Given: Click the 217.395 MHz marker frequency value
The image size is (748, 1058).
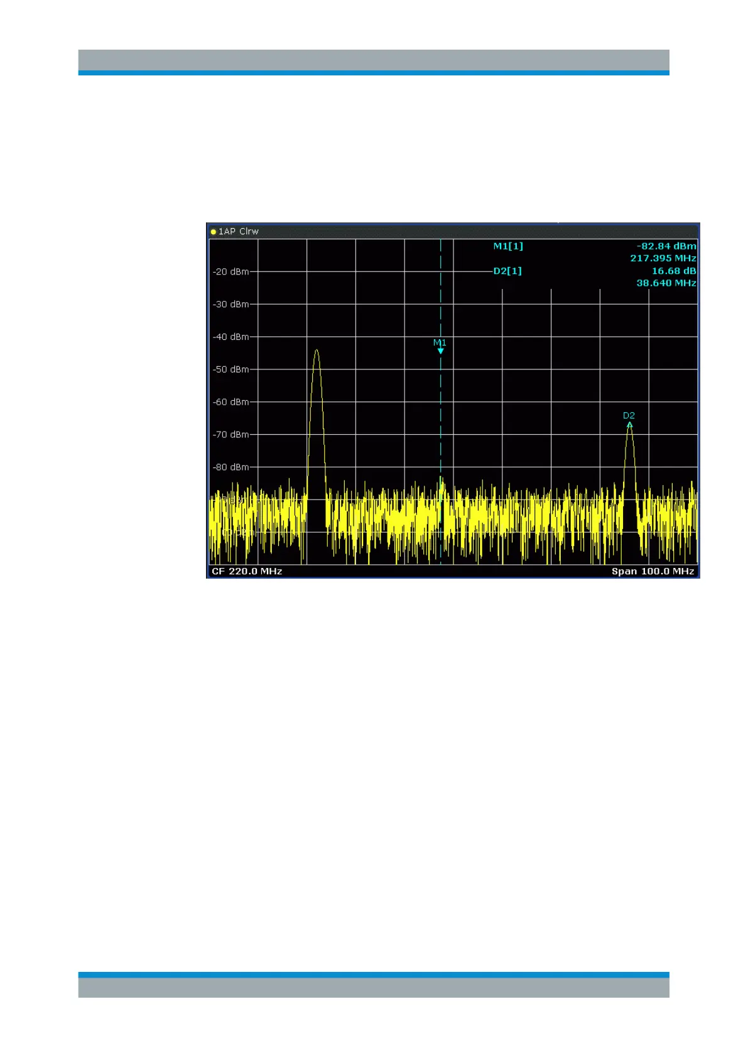Looking at the screenshot, I should [x=663, y=258].
